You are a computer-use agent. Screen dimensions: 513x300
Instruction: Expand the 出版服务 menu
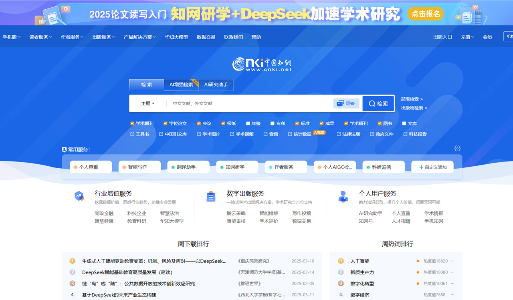pyautogui.click(x=103, y=37)
